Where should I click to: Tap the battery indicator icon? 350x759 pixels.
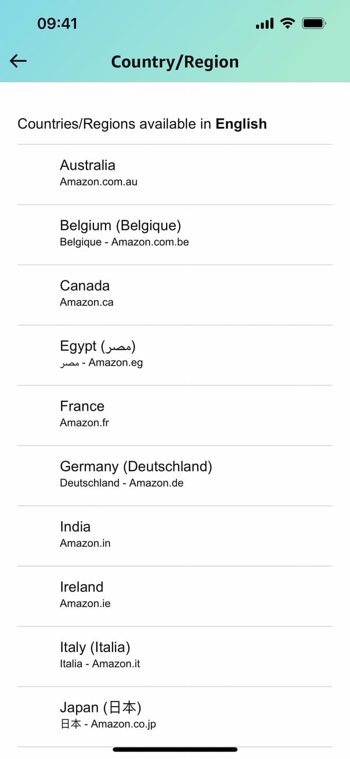314,23
